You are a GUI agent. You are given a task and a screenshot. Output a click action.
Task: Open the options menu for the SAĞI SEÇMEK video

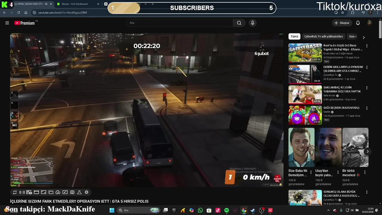pos(367,108)
